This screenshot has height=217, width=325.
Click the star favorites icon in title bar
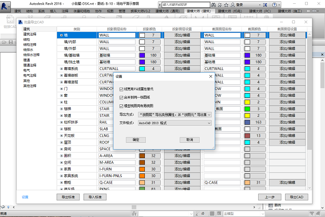(226, 5)
